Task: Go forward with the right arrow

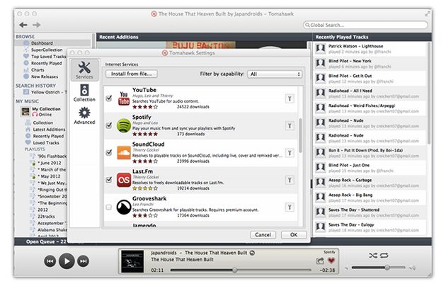Action: coord(36,25)
